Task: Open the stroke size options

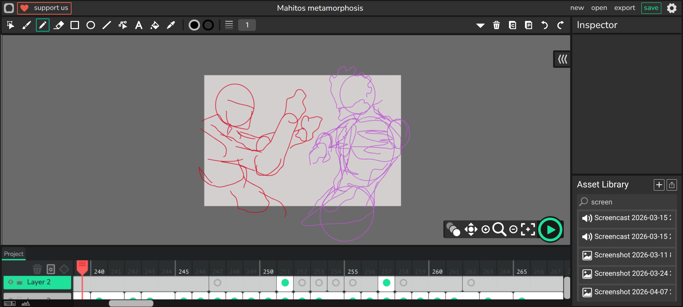Action: pyautogui.click(x=229, y=25)
